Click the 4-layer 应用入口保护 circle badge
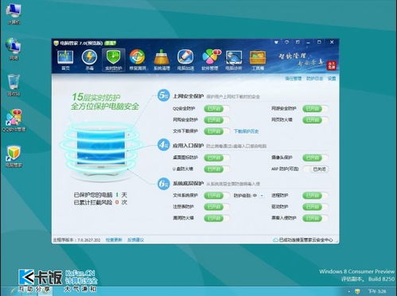 pyautogui.click(x=163, y=145)
